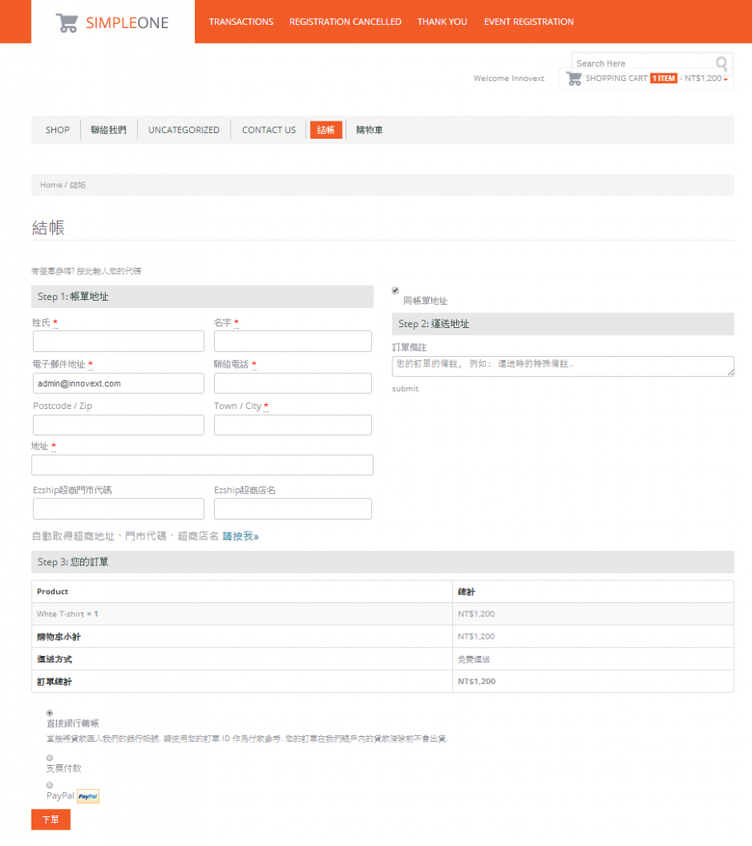The width and height of the screenshot is (752, 846).
Task: Click the 請按我» link
Action: coord(240,536)
